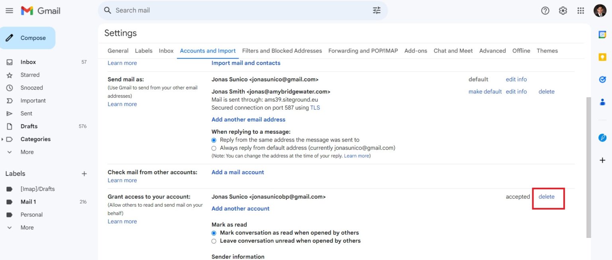Open the main Gmail hamburger menu
This screenshot has height=260, width=612.
(x=10, y=10)
